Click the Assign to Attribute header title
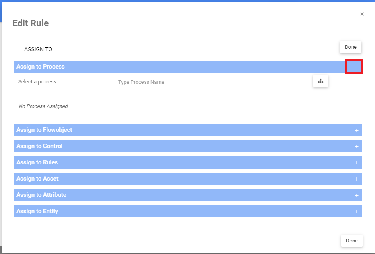This screenshot has width=375, height=254. coord(41,195)
